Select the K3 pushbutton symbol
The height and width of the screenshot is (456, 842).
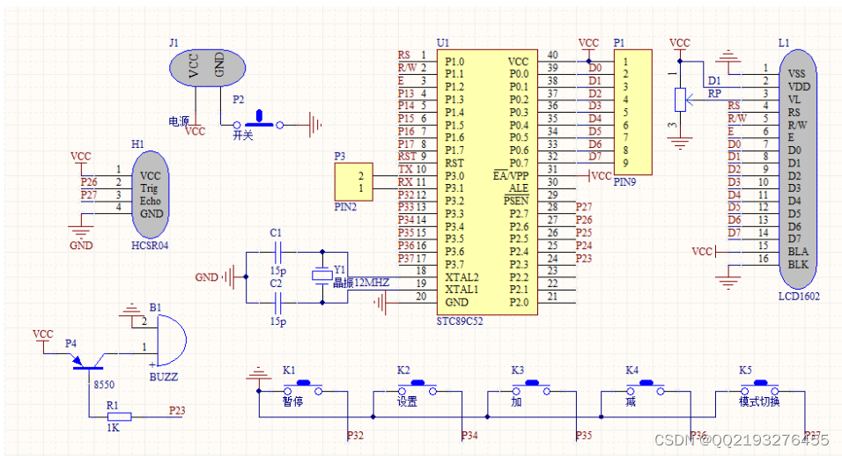click(x=532, y=388)
